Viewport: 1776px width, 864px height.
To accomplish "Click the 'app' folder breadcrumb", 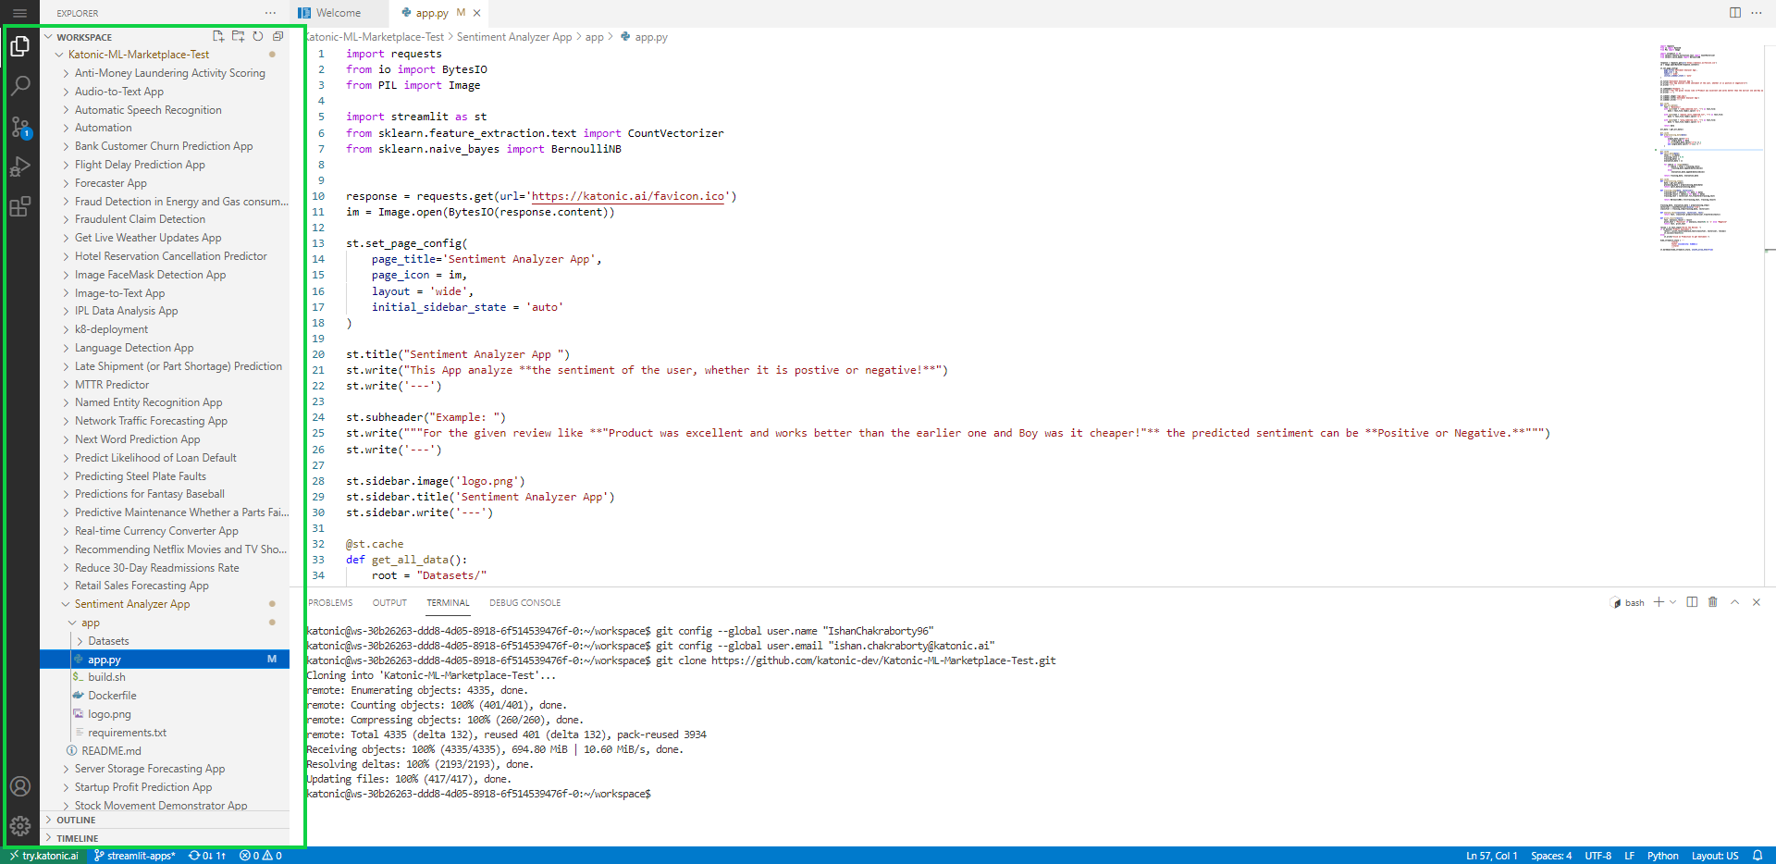I will [x=594, y=37].
